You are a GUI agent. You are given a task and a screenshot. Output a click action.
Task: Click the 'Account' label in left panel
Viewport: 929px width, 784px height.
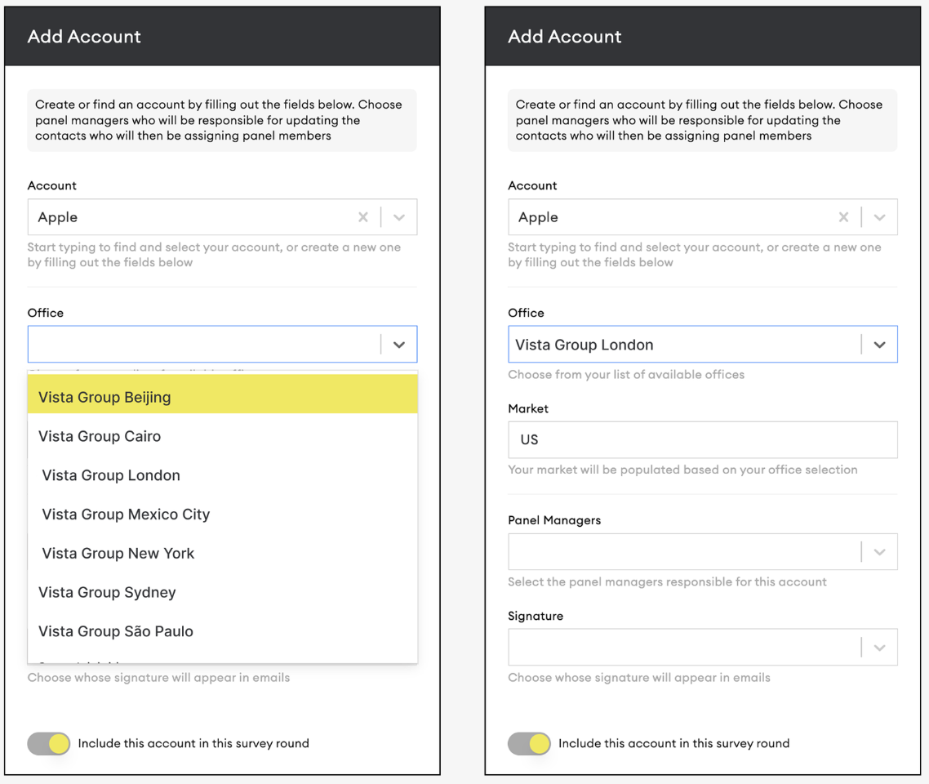(52, 185)
